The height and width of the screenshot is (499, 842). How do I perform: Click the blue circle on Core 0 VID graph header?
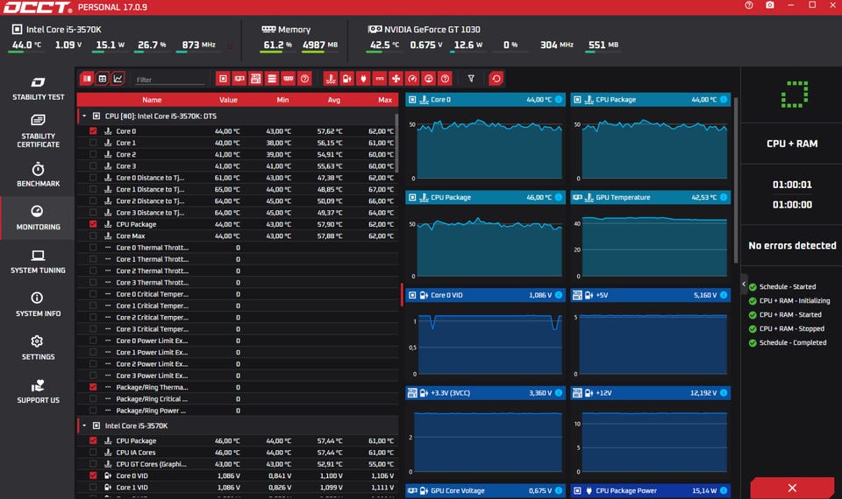pos(559,295)
